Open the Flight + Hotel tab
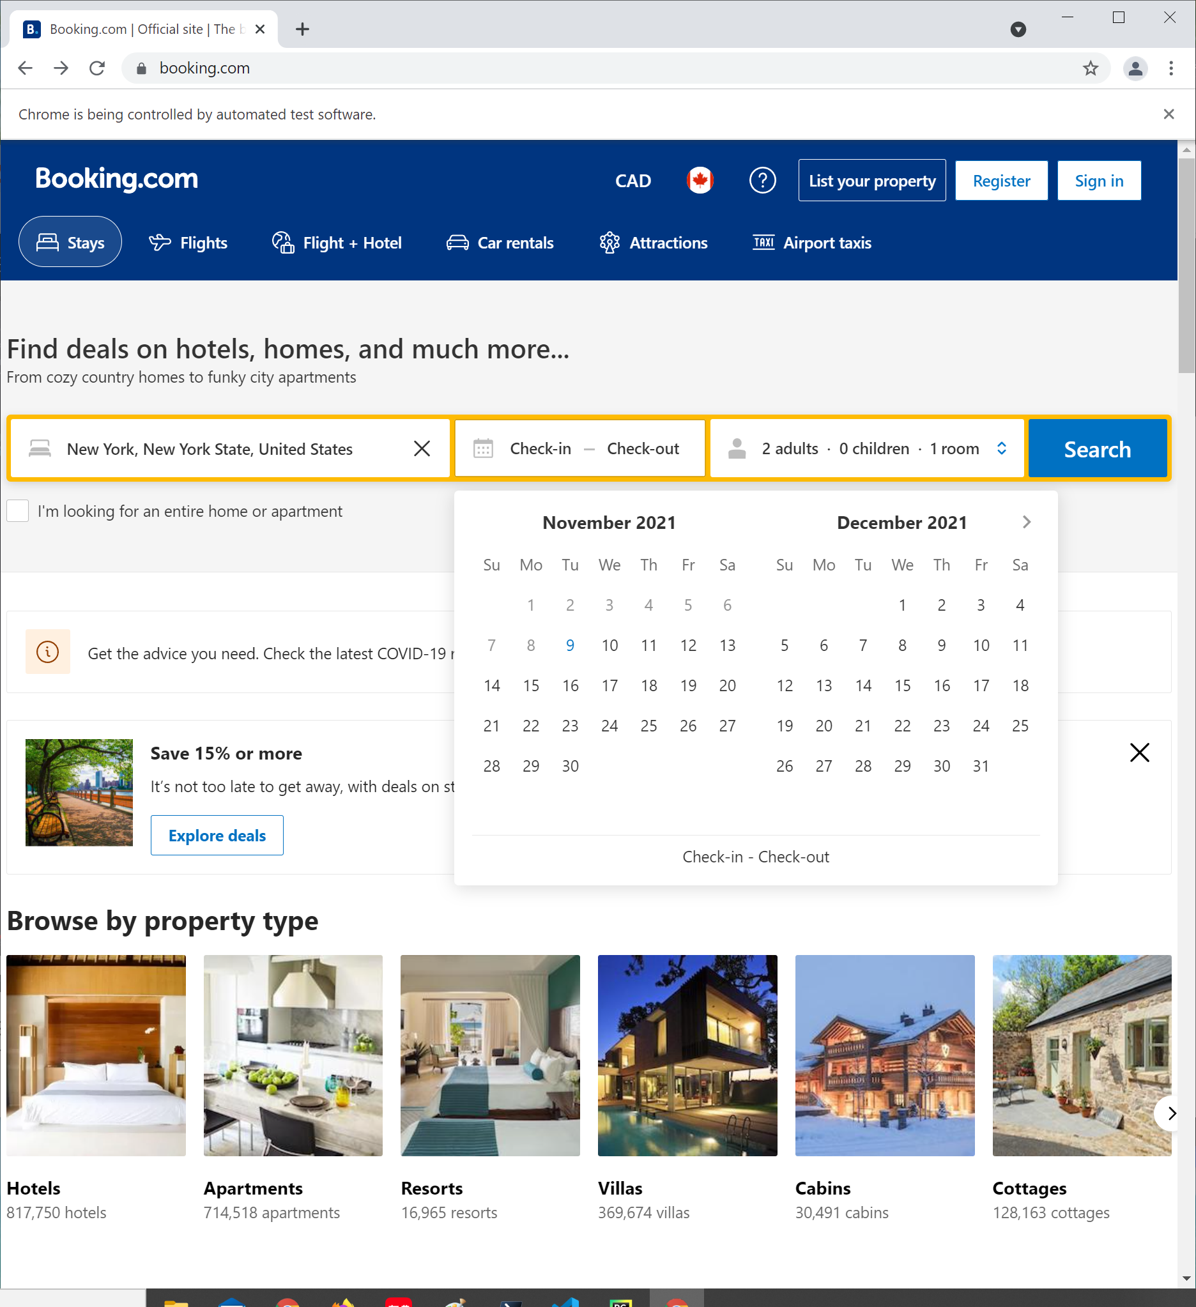Viewport: 1196px width, 1307px height. 337,243
